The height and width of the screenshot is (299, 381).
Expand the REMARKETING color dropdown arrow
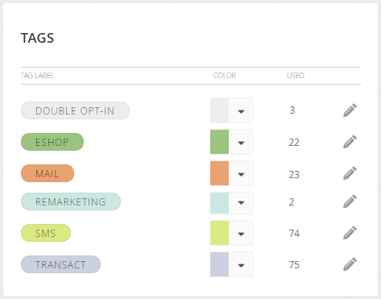pos(241,203)
